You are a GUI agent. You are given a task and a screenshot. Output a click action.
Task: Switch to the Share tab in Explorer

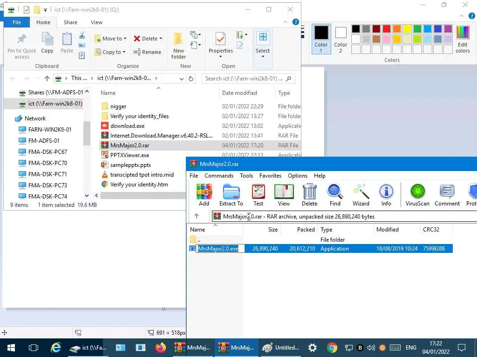click(71, 22)
